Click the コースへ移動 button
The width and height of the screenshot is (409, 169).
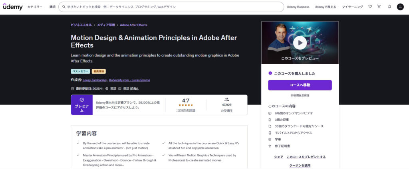tap(300, 85)
